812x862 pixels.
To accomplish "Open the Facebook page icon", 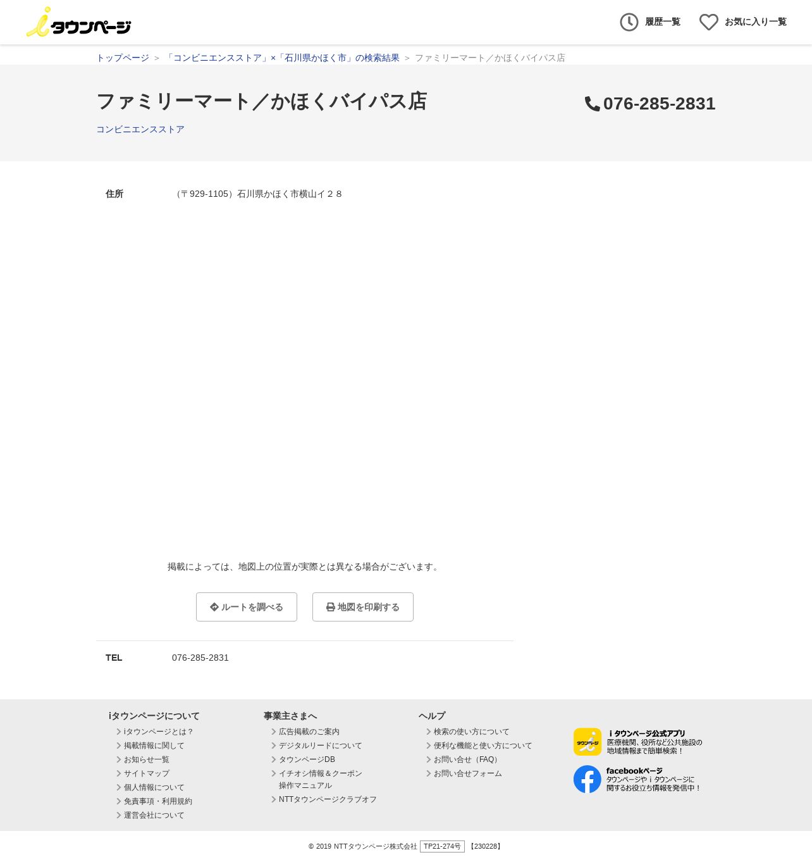I will [587, 779].
